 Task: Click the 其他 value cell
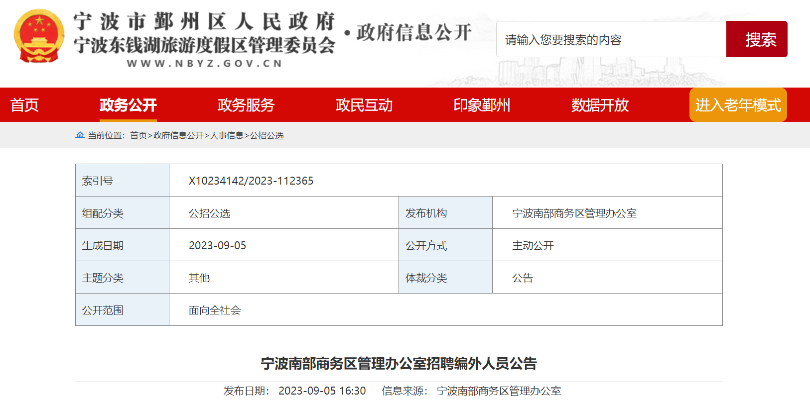tap(284, 277)
